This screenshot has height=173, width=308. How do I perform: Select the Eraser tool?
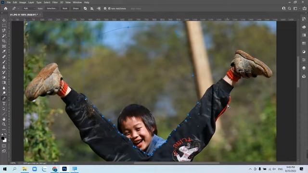(x=4, y=77)
